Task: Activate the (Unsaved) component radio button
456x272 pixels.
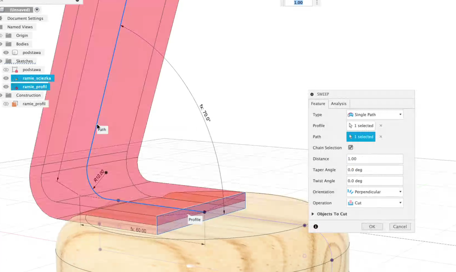Action: 37,10
